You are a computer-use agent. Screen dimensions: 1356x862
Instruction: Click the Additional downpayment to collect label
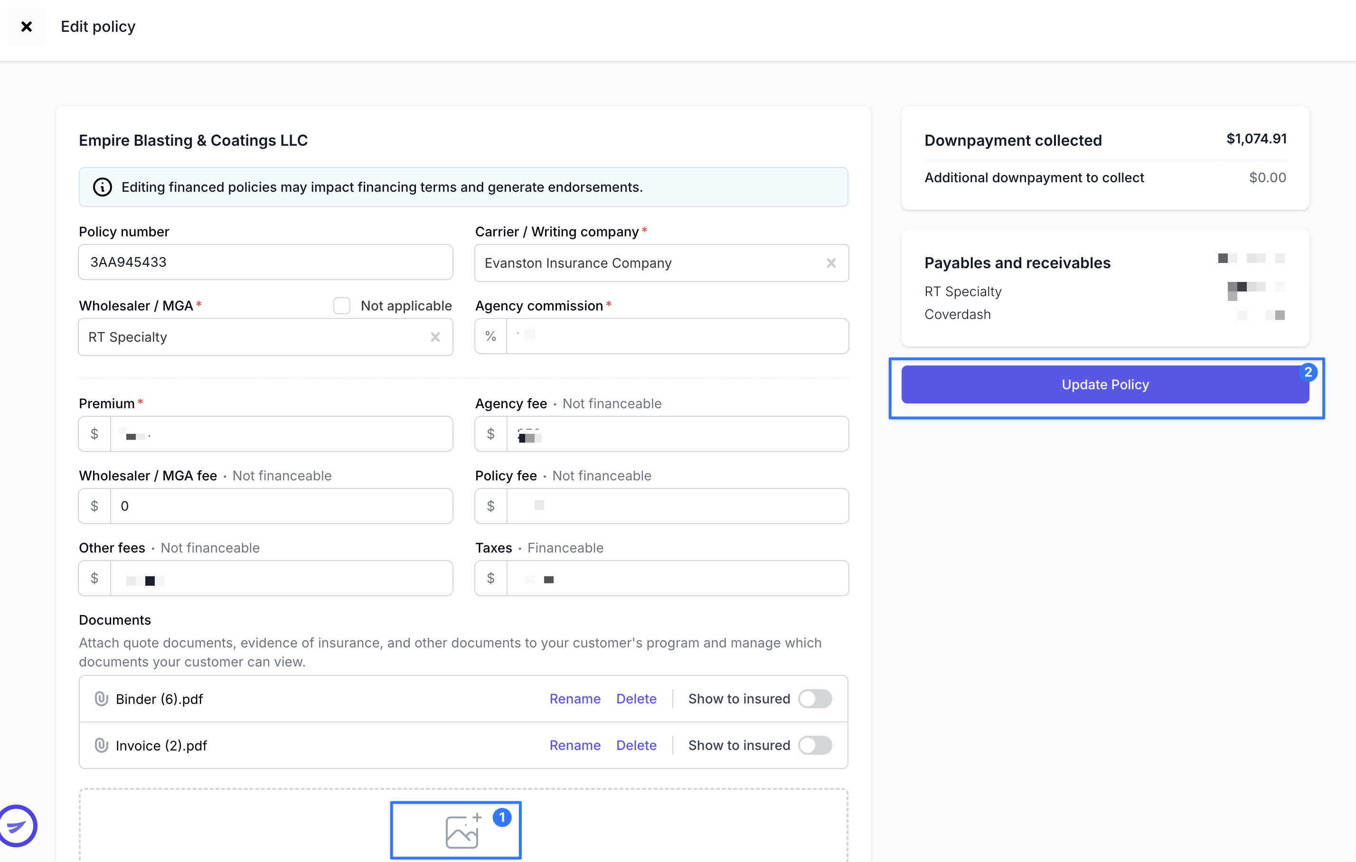(x=1034, y=178)
